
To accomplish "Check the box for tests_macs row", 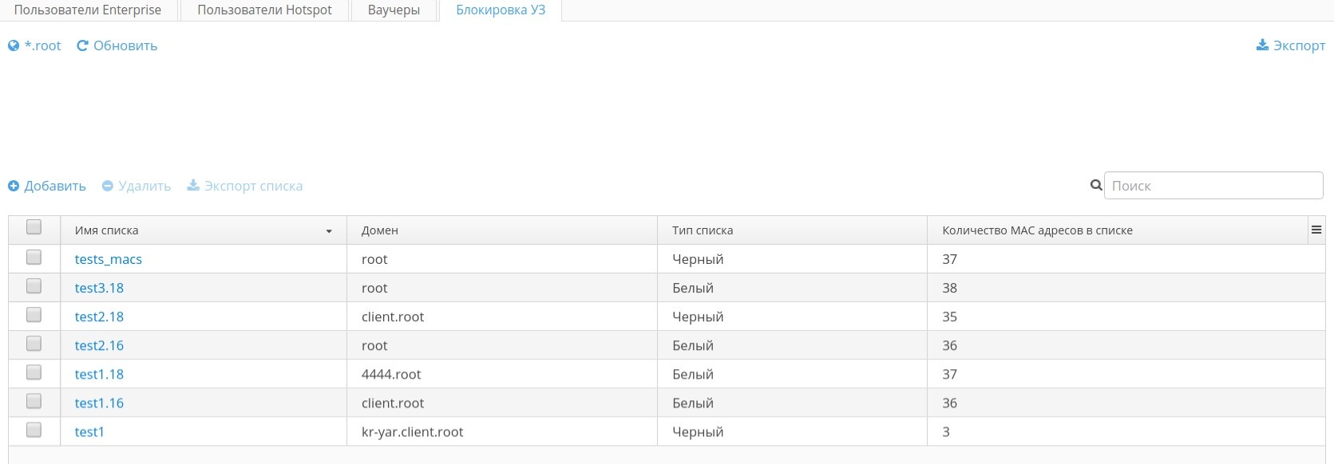I will tap(34, 258).
